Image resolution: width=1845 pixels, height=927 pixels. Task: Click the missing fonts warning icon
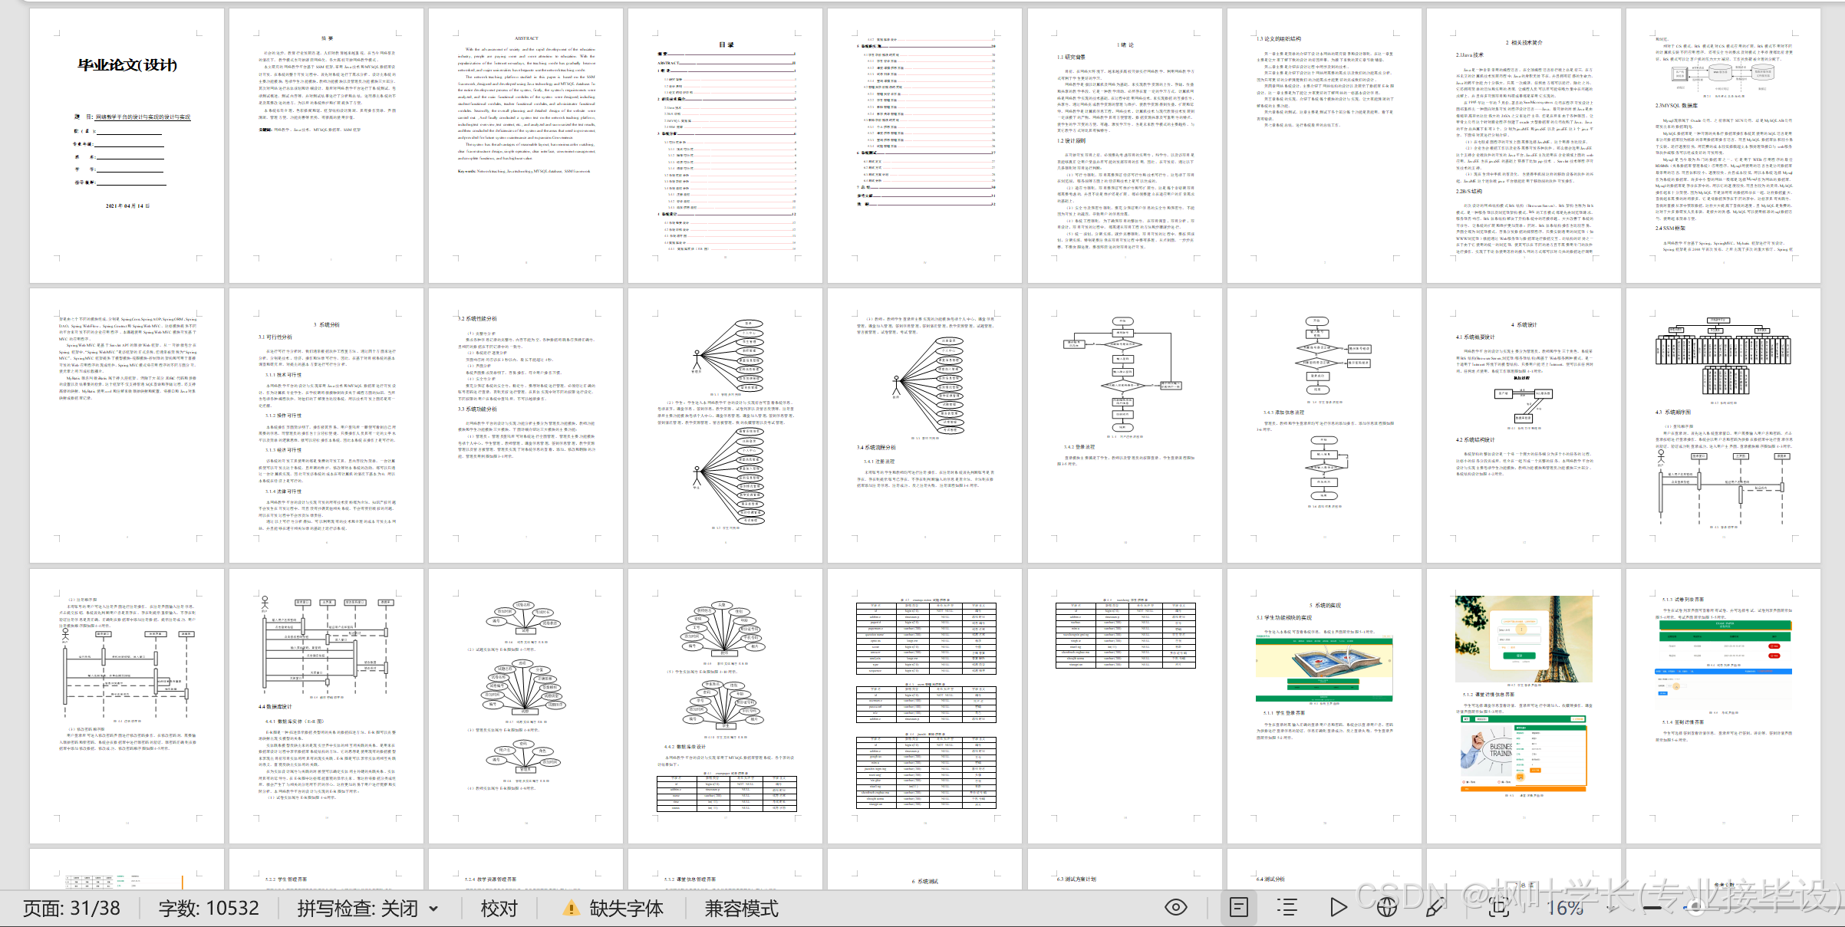point(571,909)
